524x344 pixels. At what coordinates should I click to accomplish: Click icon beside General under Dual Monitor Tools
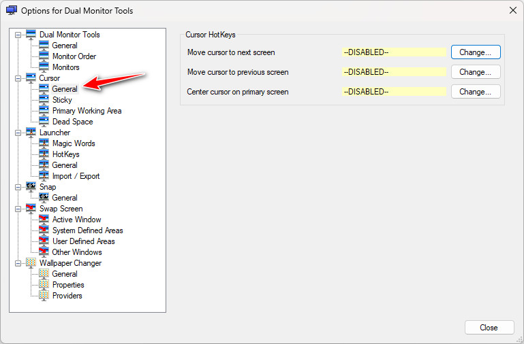(x=44, y=46)
